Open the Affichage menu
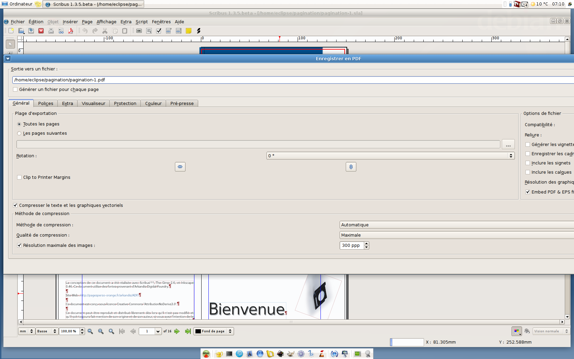Screen dimensions: 574x359 pos(106,22)
